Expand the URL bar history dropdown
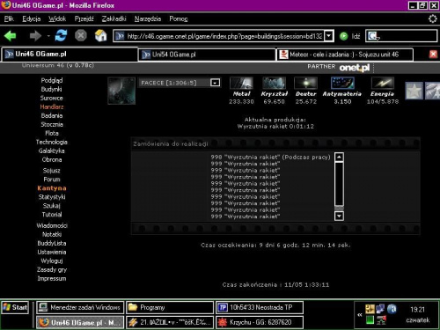The image size is (440, 330). (x=329, y=36)
